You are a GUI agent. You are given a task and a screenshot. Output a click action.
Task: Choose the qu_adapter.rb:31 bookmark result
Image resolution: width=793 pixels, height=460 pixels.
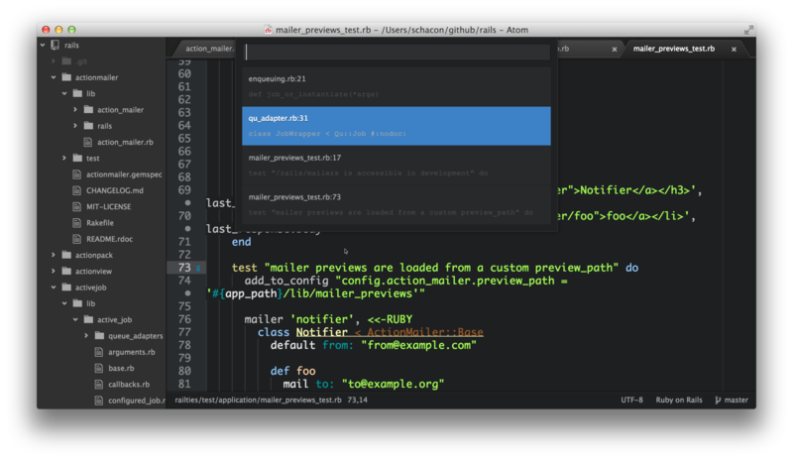(x=396, y=125)
